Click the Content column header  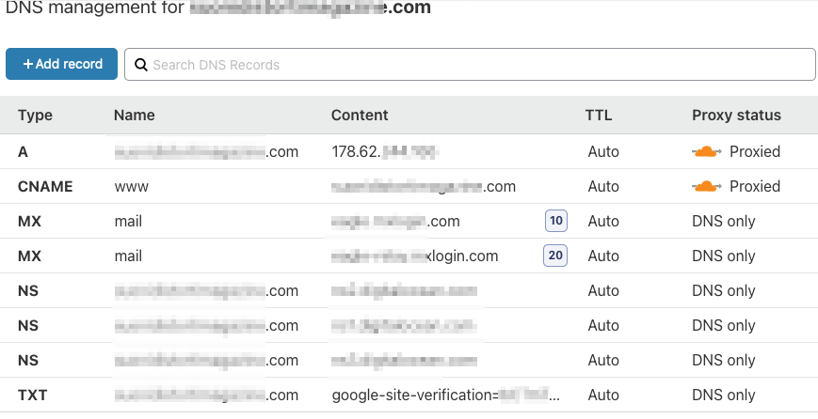pos(360,116)
